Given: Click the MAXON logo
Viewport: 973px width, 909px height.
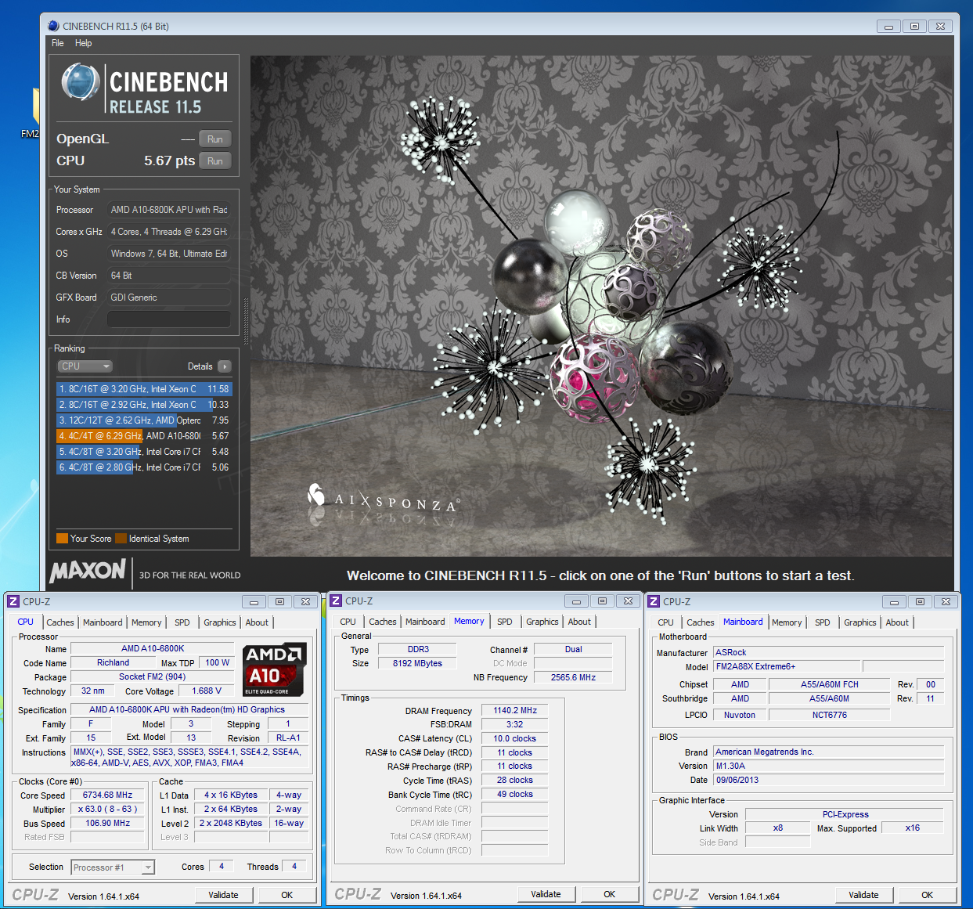Looking at the screenshot, I should 88,570.
